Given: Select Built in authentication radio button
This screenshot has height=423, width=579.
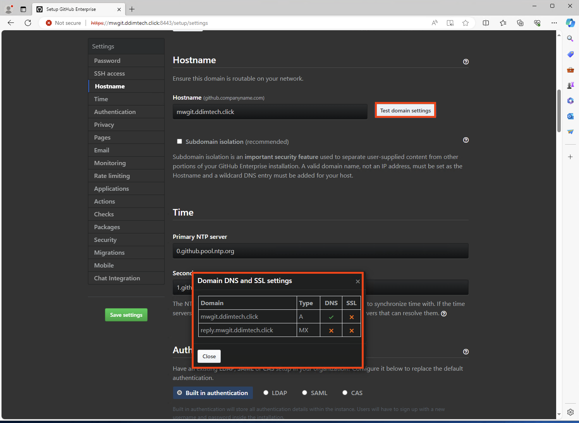Looking at the screenshot, I should tap(180, 393).
